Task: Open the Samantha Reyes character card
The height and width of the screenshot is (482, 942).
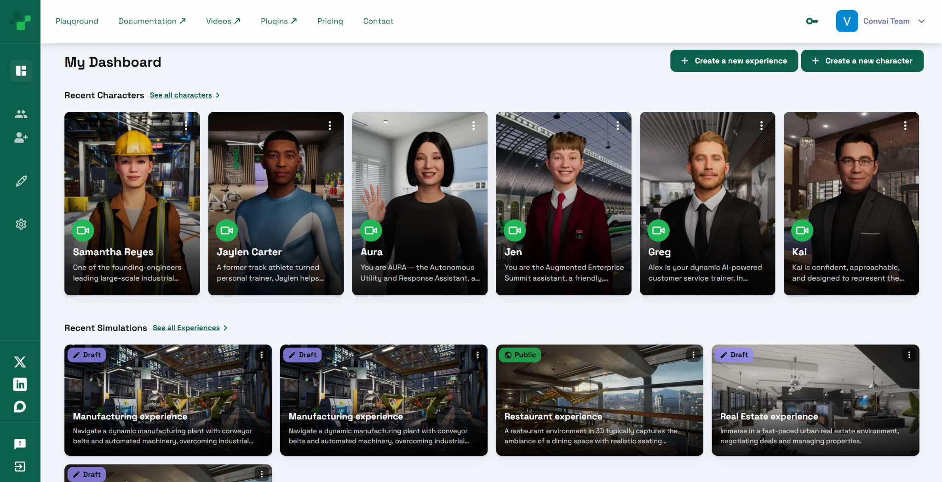Action: (x=132, y=203)
